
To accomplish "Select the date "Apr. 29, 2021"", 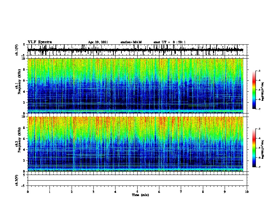I will (98, 42).
